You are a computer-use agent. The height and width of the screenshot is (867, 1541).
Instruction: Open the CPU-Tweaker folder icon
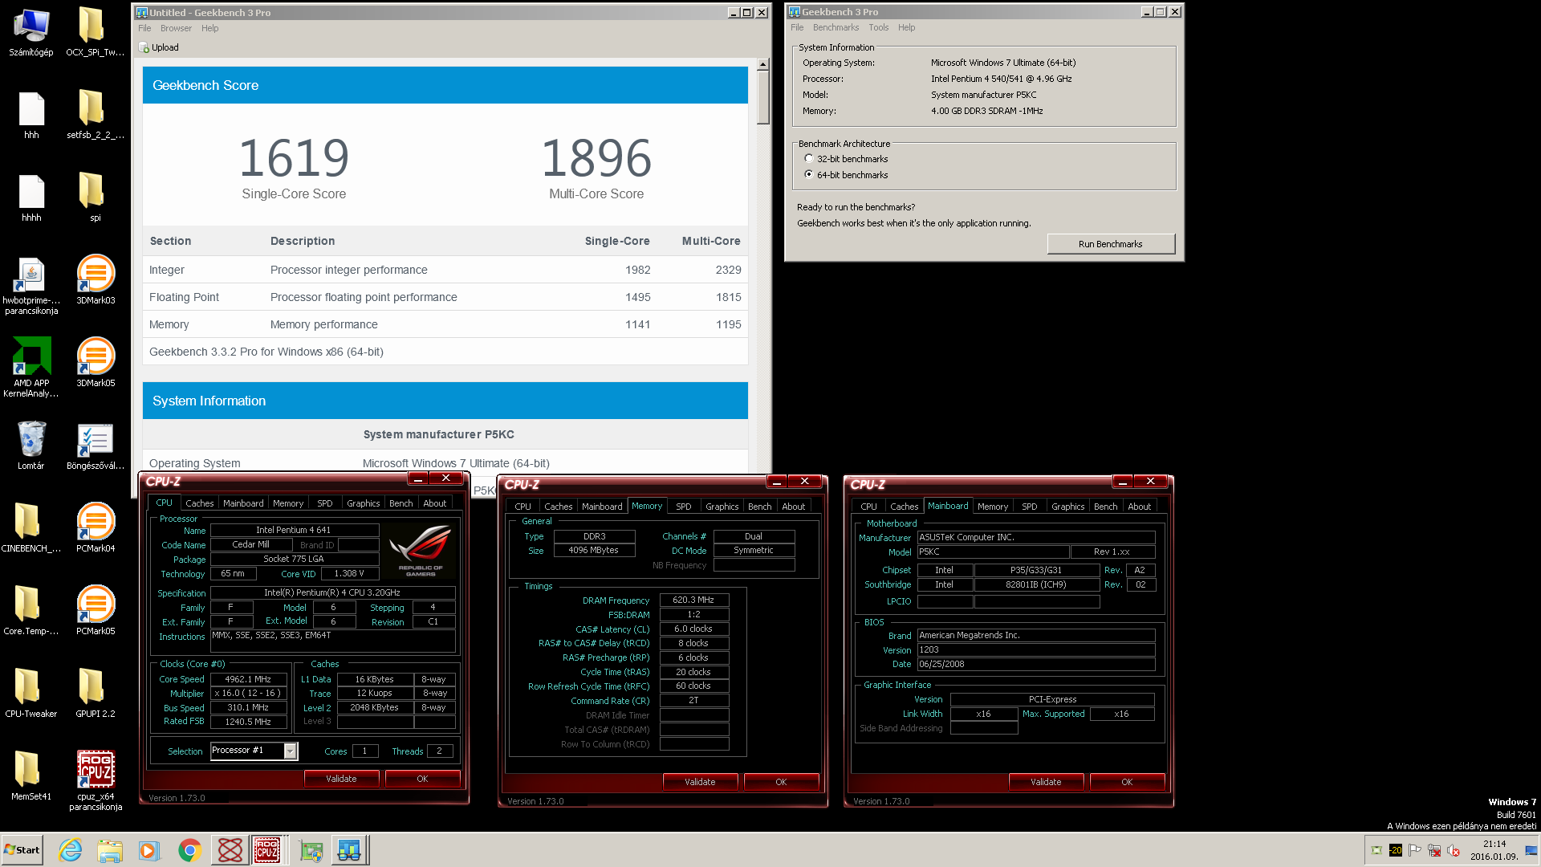pyautogui.click(x=31, y=694)
